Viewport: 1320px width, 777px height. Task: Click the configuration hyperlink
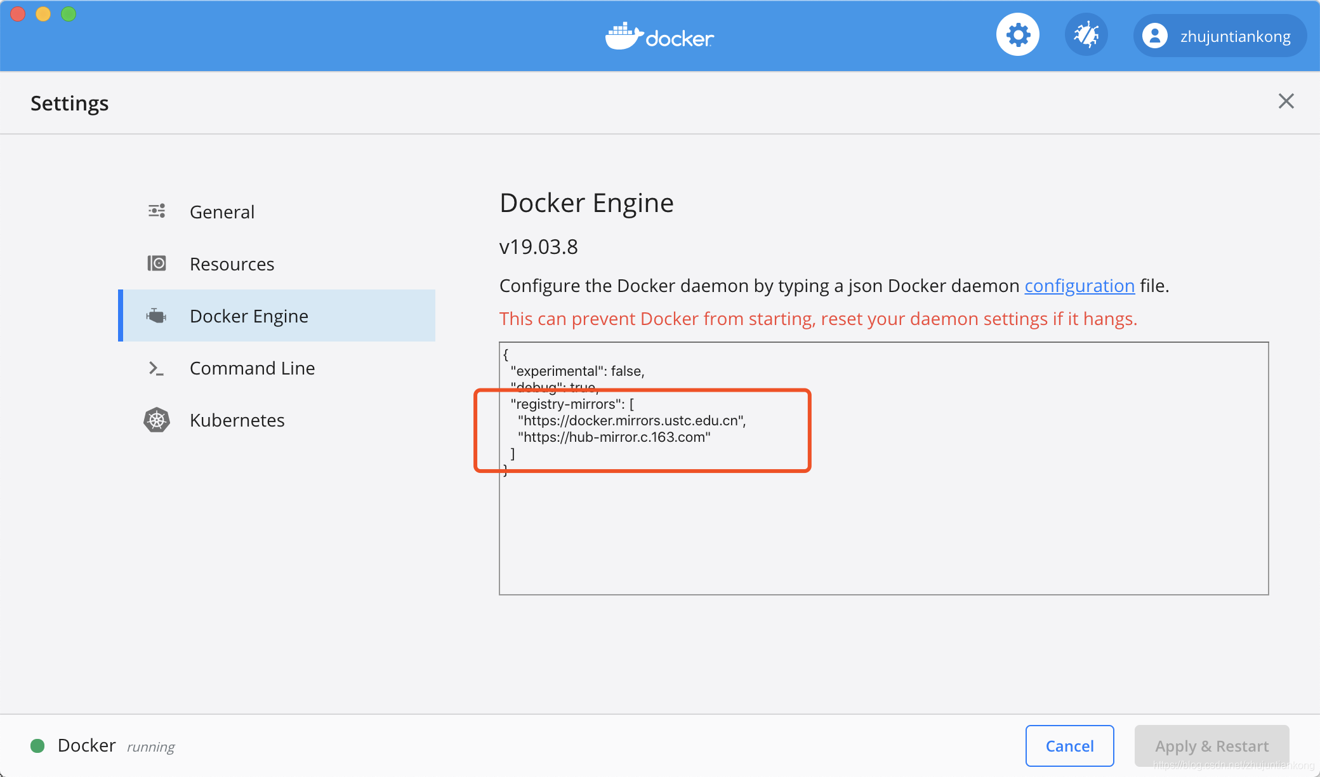tap(1079, 286)
